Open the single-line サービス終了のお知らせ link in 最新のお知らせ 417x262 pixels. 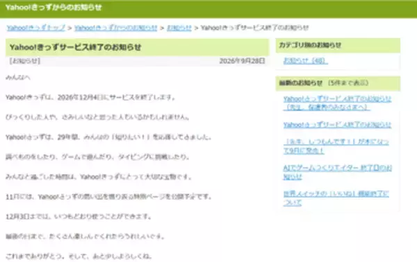tap(337, 125)
